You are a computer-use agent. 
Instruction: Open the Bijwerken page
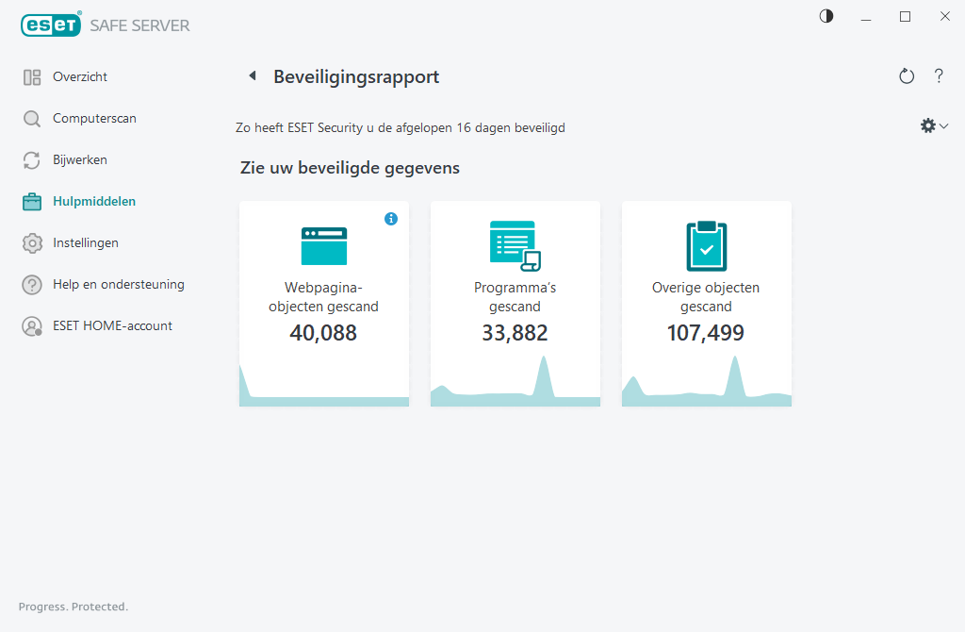coord(80,160)
